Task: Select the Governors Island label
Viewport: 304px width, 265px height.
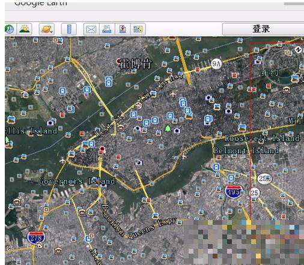Action: click(x=77, y=181)
